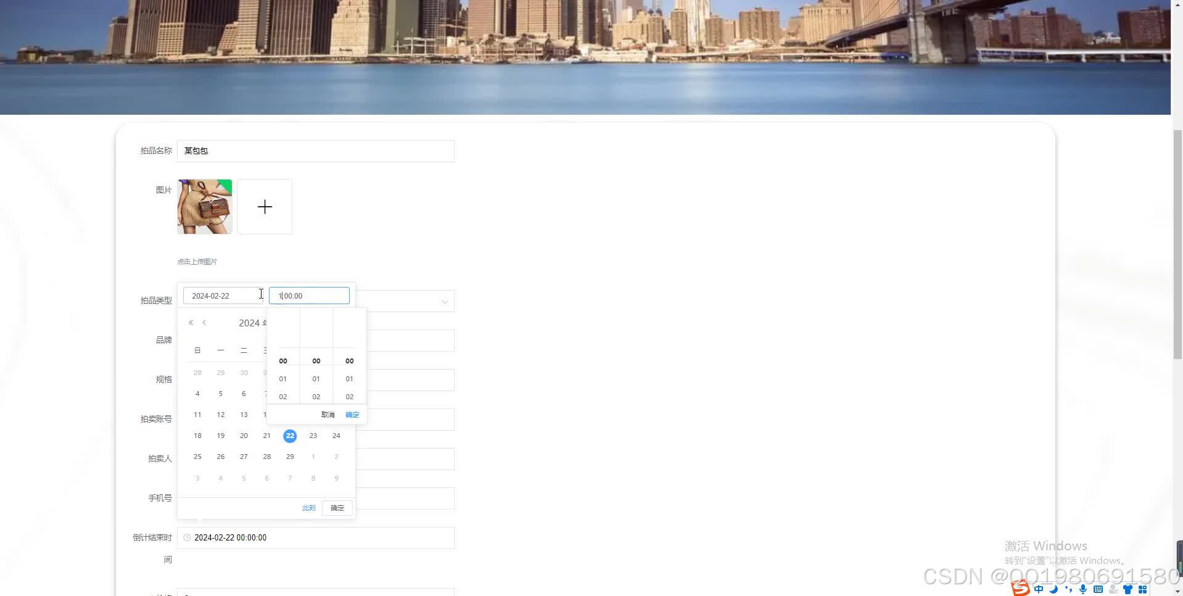Click the 倒计结束时间 datetime field

coord(316,538)
